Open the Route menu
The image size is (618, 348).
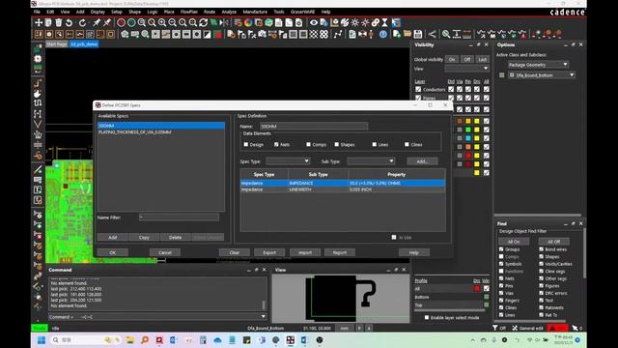tap(210, 12)
